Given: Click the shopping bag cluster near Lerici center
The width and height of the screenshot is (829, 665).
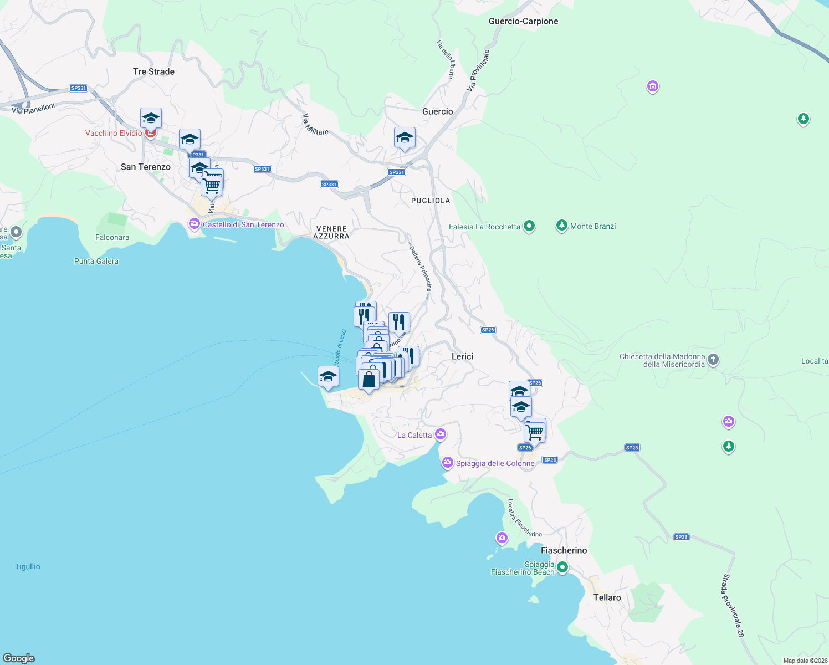Looking at the screenshot, I should [369, 380].
